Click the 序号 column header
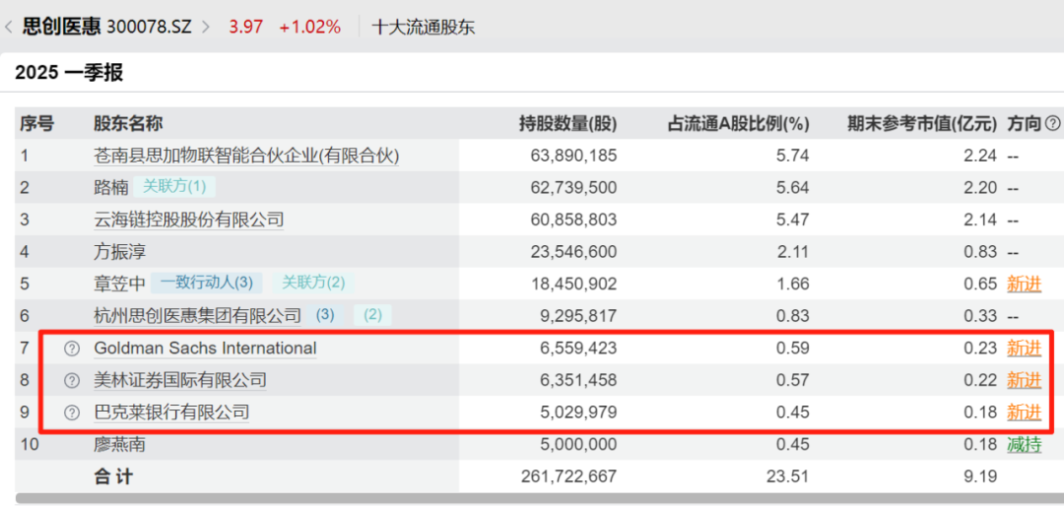 [36, 123]
